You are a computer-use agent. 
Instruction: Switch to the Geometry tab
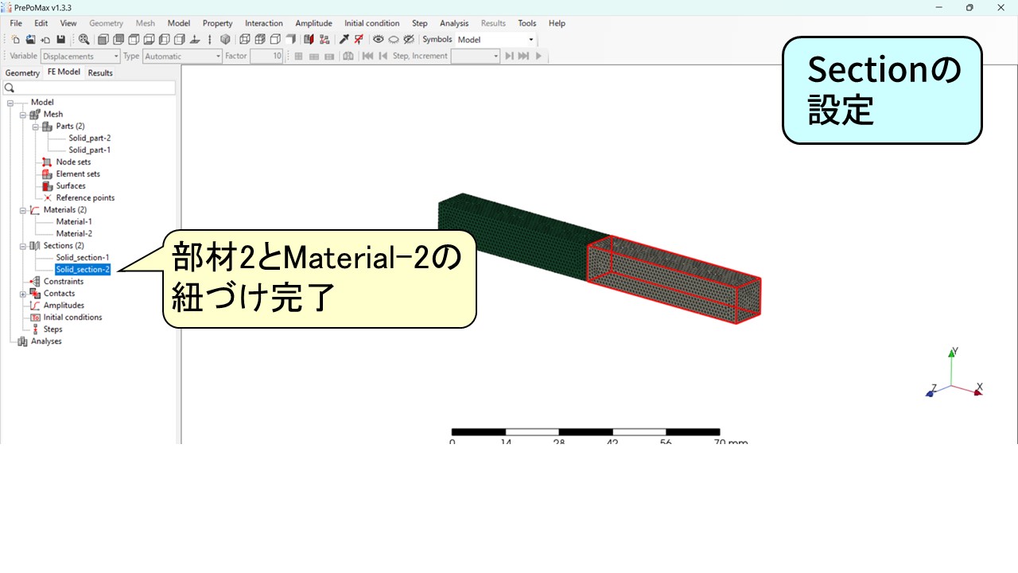(22, 72)
